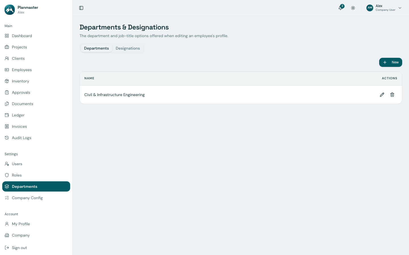The width and height of the screenshot is (409, 255).
Task: Edit Civil & Infrastructure Engineering with the pencil icon
Action: pyautogui.click(x=382, y=95)
